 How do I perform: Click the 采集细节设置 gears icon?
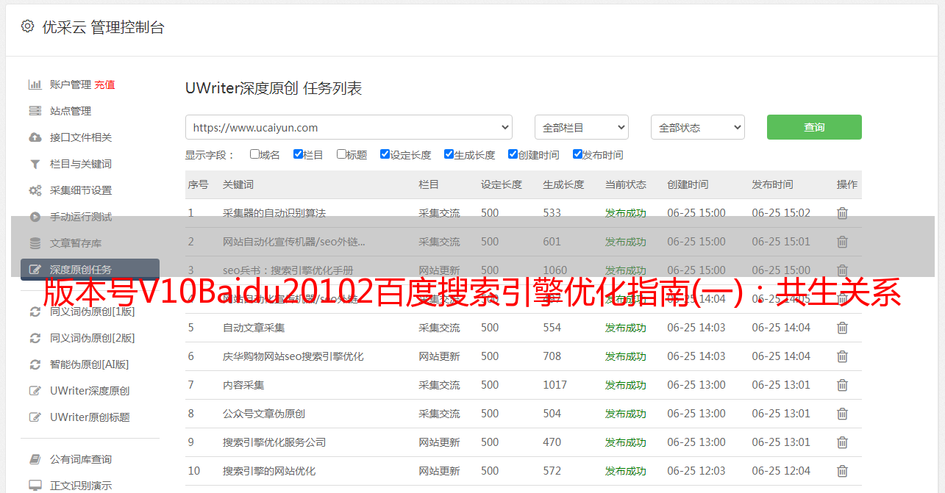35,190
